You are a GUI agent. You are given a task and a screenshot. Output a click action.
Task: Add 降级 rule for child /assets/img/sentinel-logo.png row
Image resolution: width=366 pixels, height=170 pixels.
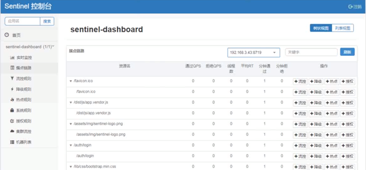[316, 135]
